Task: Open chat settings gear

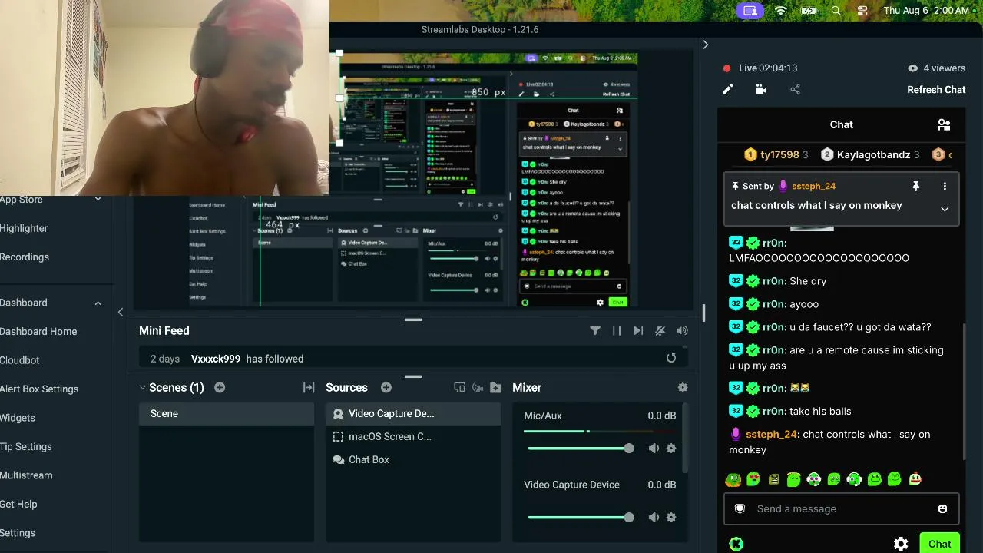Action: click(x=901, y=544)
